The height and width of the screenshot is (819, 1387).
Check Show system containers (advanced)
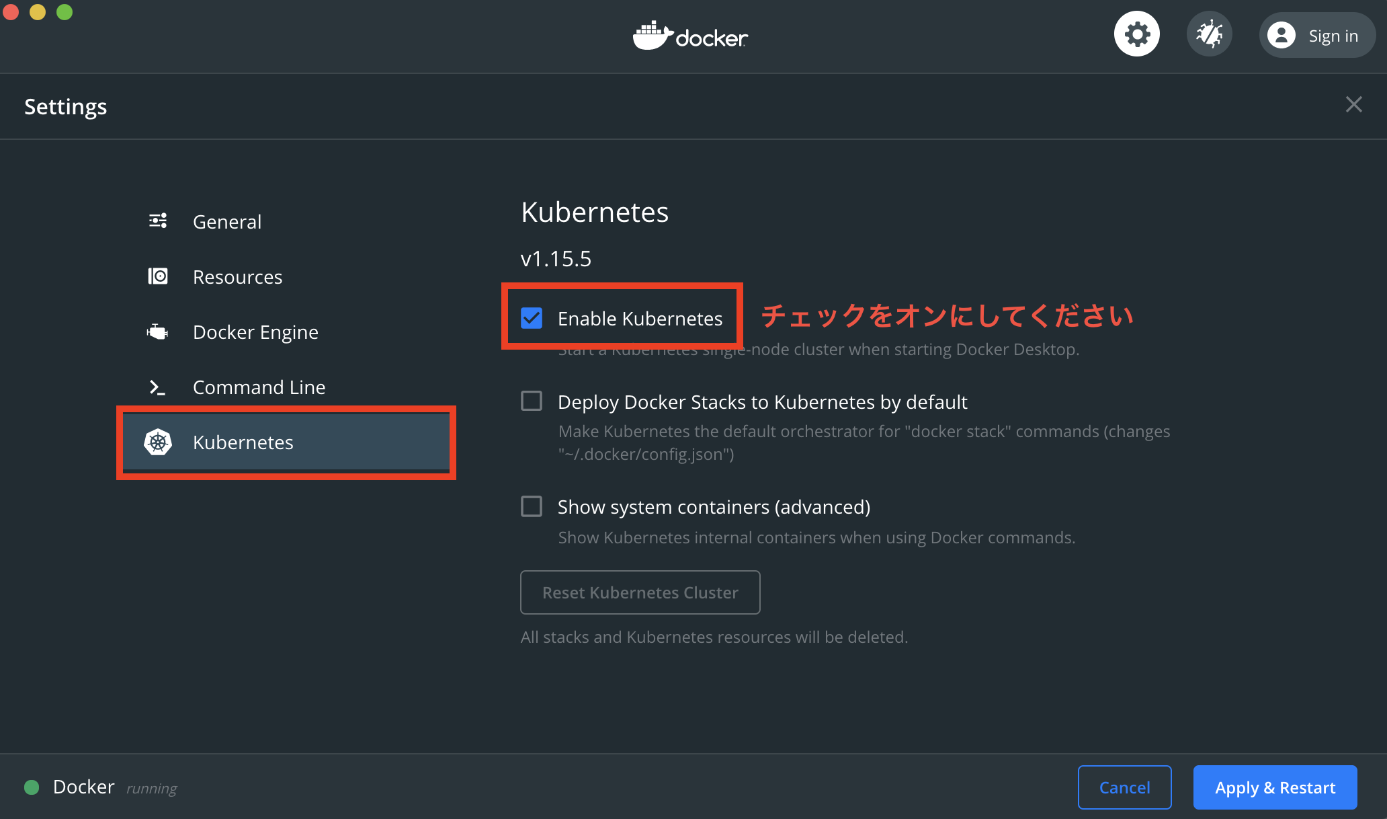pos(532,506)
